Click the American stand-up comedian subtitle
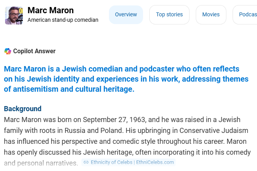This screenshot has width=257, height=171. pyautogui.click(x=63, y=20)
